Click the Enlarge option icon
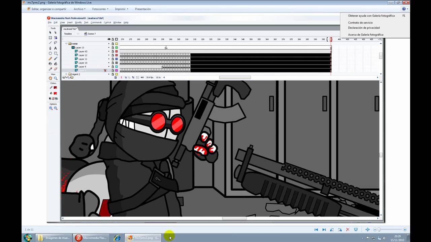The height and width of the screenshot is (242, 431). pyautogui.click(x=51, y=108)
